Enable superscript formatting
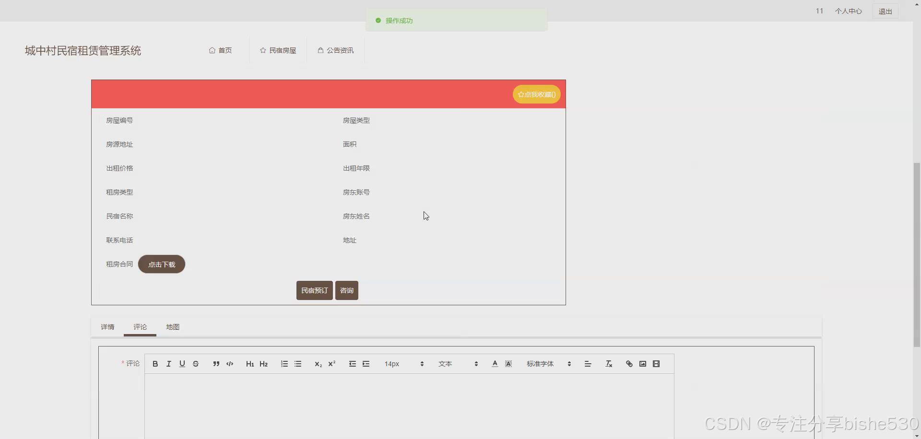921x439 pixels. pos(331,364)
